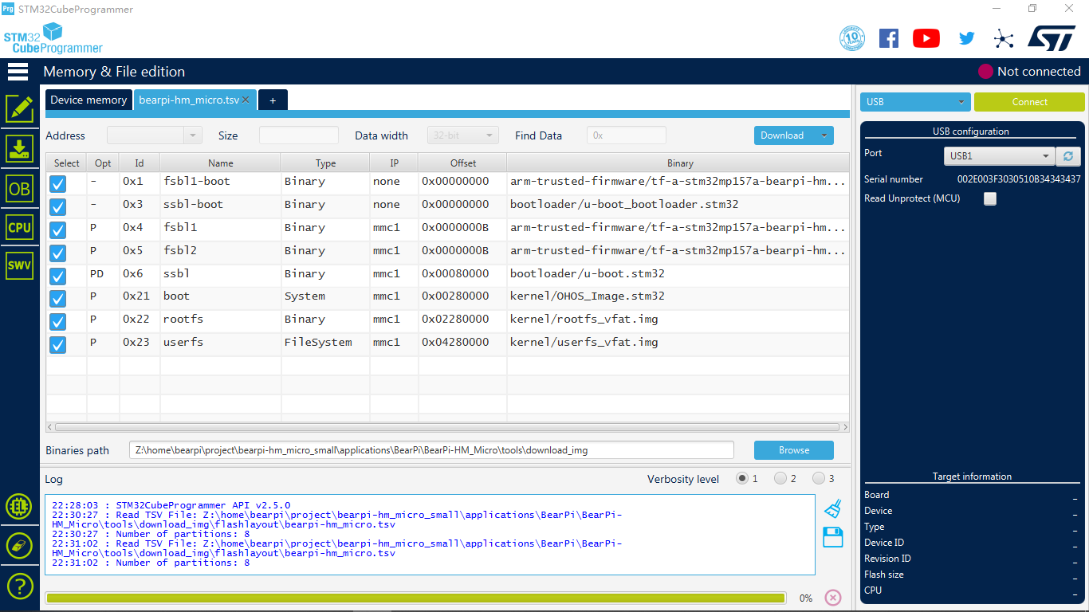Image resolution: width=1089 pixels, height=612 pixels.
Task: Open the OB option bytes panel
Action: (19, 189)
